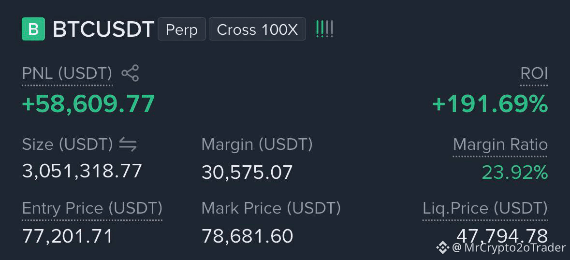This screenshot has height=260, width=570.
Task: Open the Cross 100X leverage selector
Action: tap(257, 29)
